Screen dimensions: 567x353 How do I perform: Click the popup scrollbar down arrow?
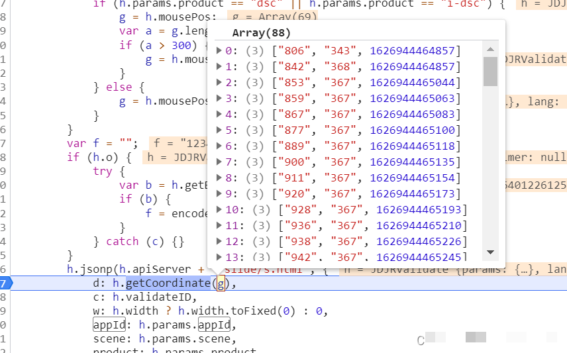click(x=490, y=252)
